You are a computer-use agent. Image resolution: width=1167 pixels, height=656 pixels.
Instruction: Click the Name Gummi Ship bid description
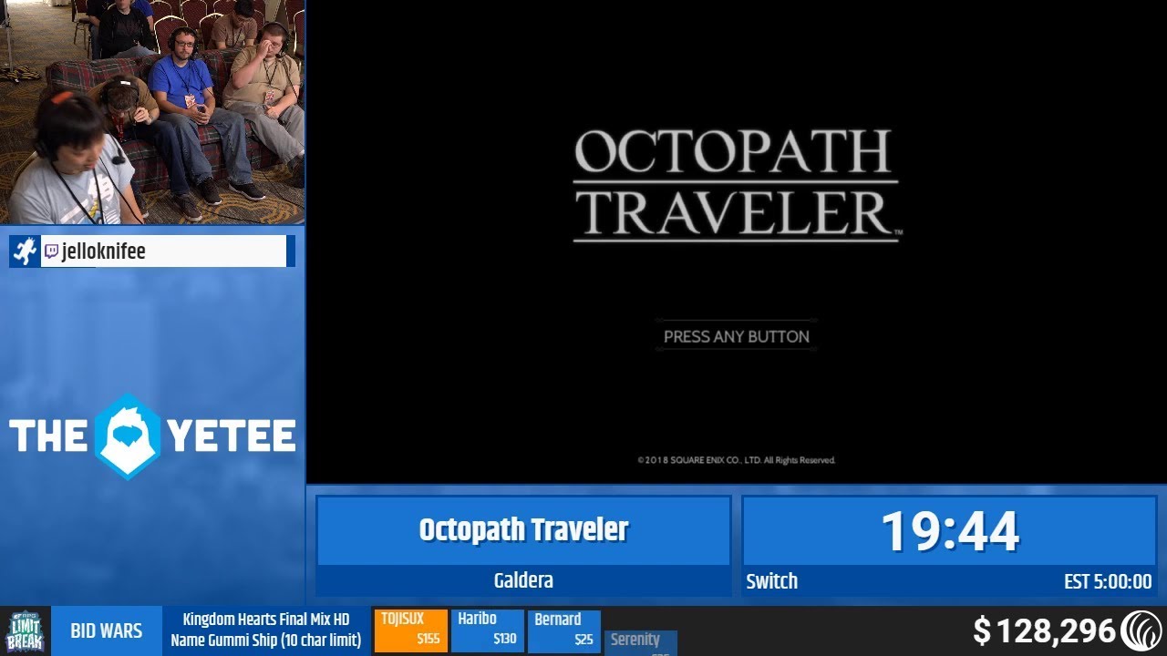tap(266, 640)
